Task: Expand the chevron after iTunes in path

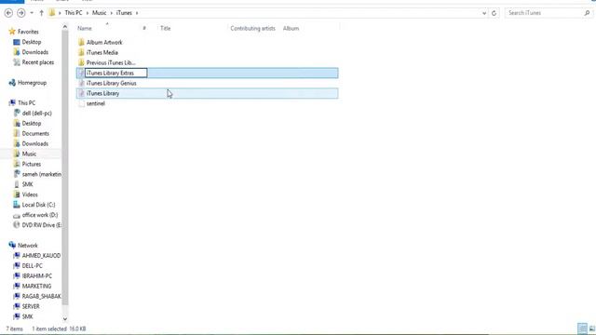Action: 137,13
